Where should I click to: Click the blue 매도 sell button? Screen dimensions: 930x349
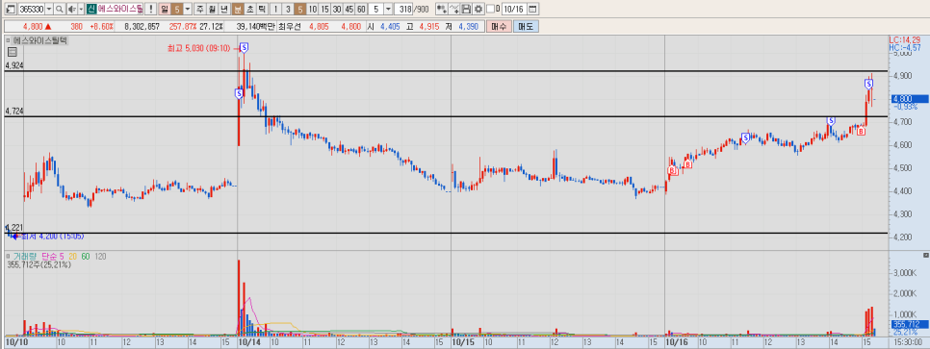pos(526,27)
